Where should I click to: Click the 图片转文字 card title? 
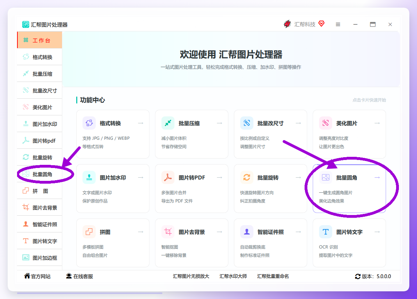pyautogui.click(x=349, y=232)
